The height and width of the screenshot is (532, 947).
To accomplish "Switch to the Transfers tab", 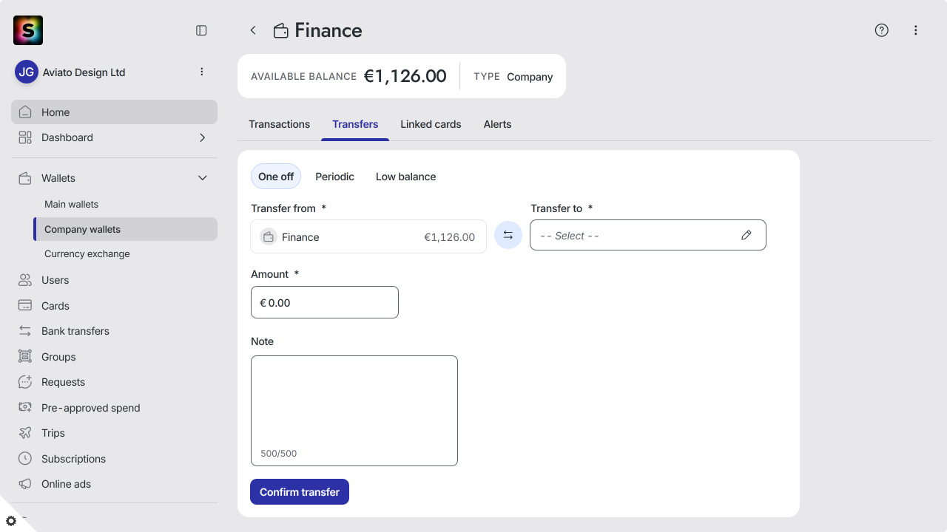I will point(355,124).
